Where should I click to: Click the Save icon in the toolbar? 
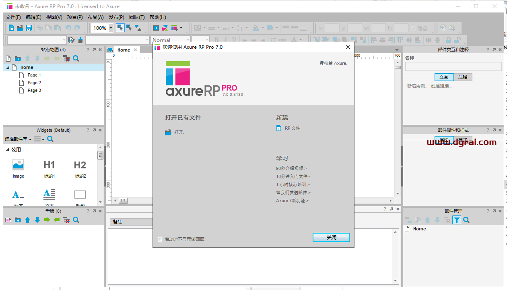[28, 28]
